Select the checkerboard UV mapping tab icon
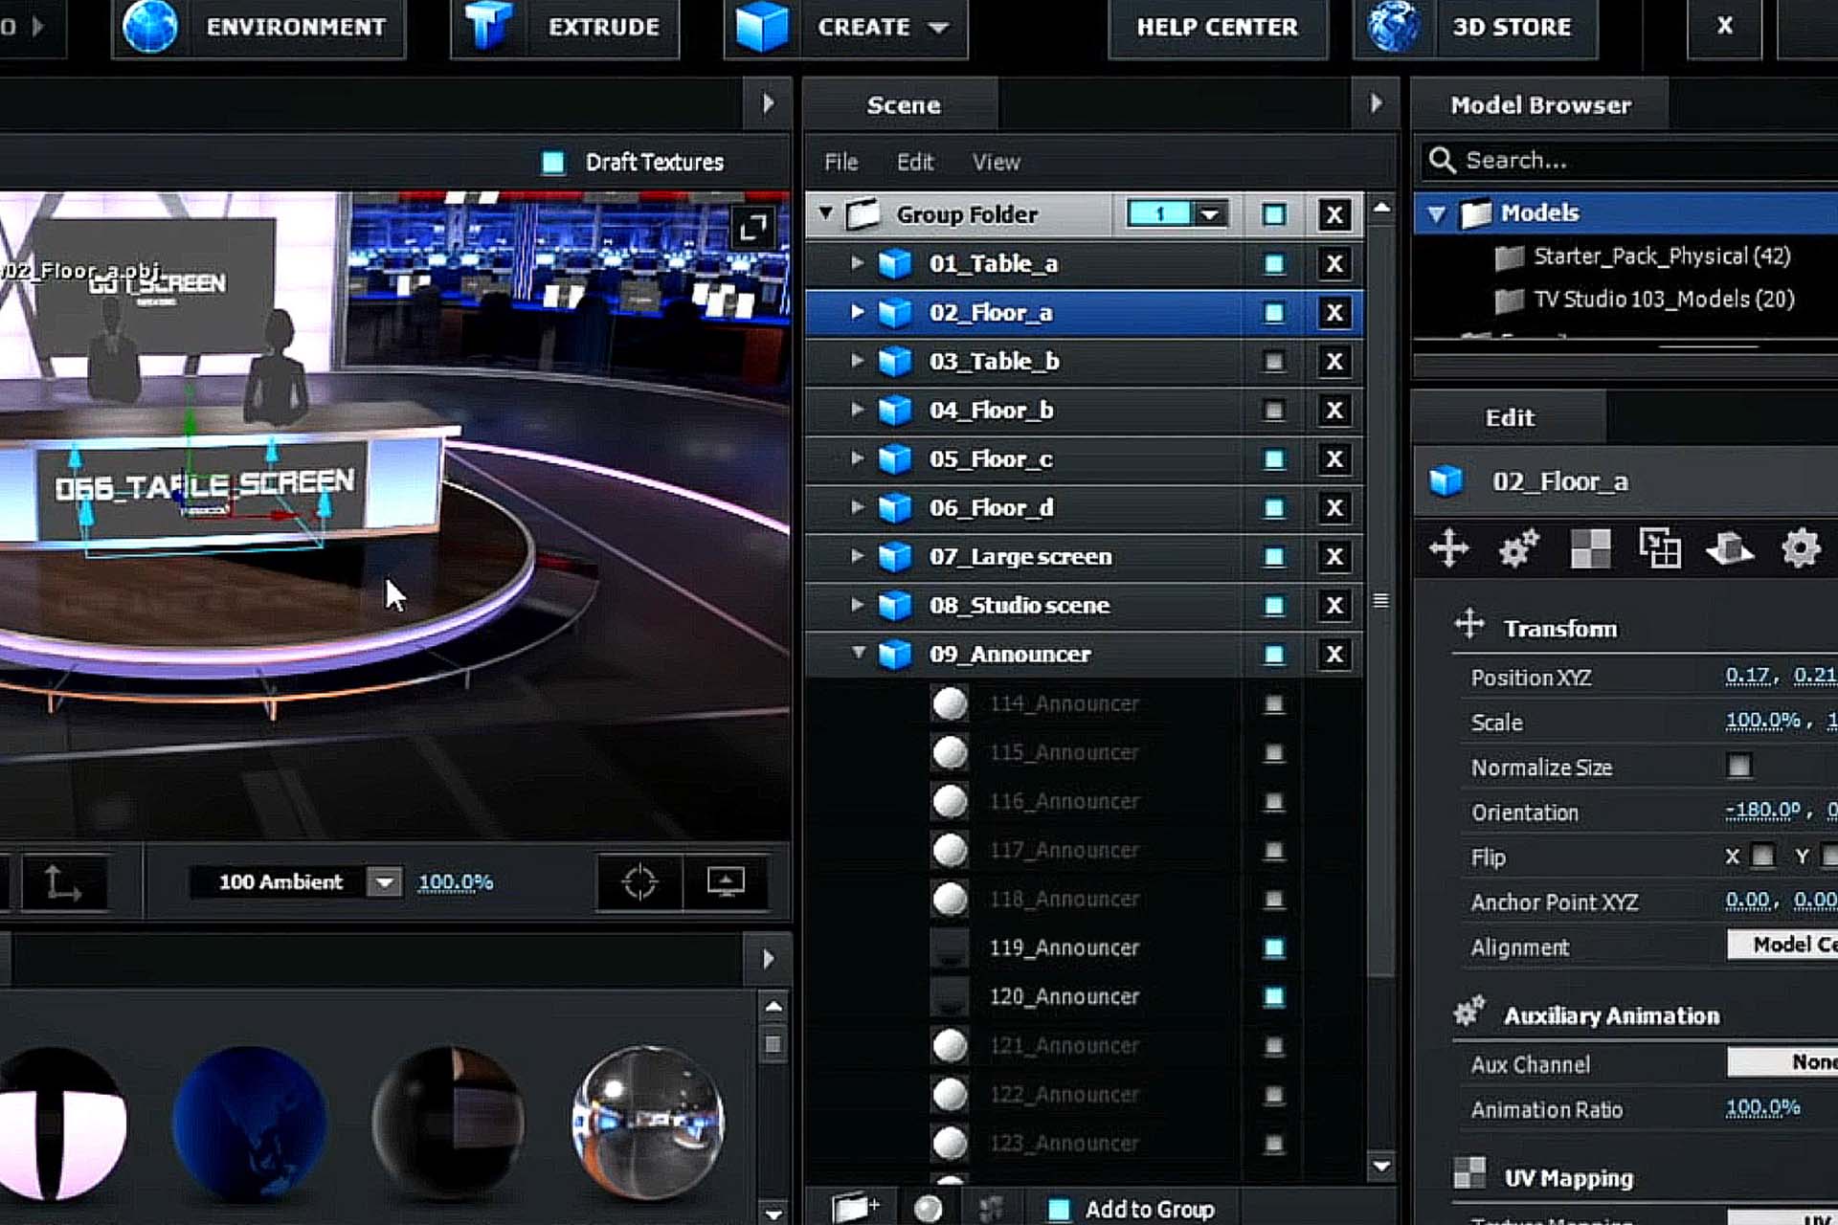1838x1225 pixels. [1590, 549]
